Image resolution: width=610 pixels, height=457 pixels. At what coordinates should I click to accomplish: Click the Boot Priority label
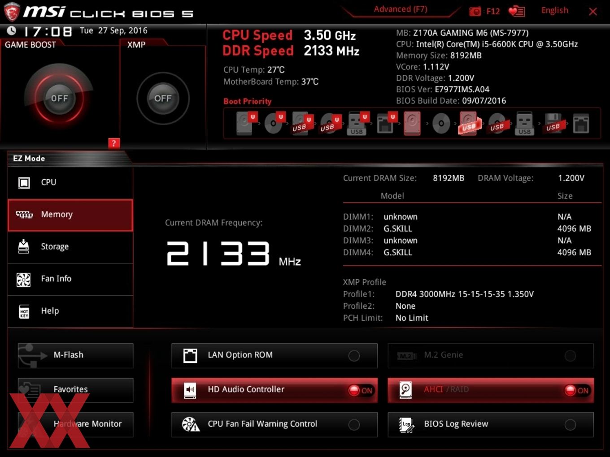coord(248,101)
